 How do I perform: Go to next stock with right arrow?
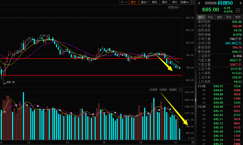tap(241, 3)
